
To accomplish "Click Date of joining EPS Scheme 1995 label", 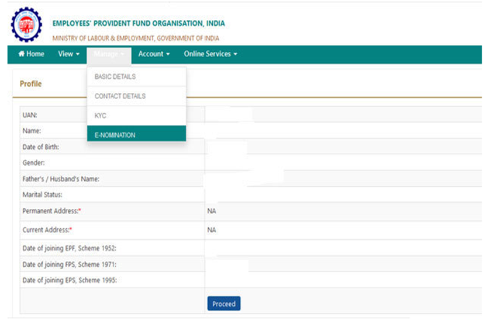I will tap(70, 280).
